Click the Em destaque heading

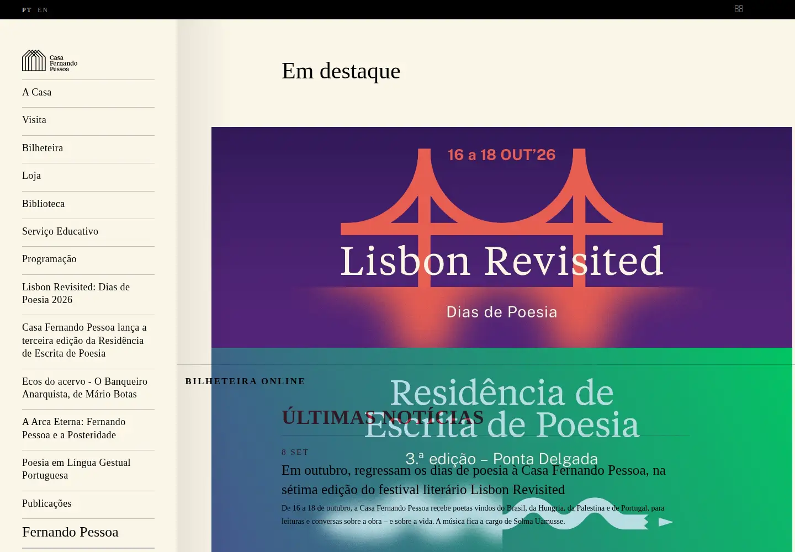[x=341, y=71]
